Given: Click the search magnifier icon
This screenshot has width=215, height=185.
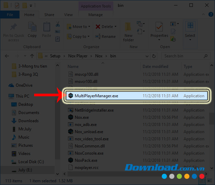Looking at the screenshot, I should (x=205, y=56).
